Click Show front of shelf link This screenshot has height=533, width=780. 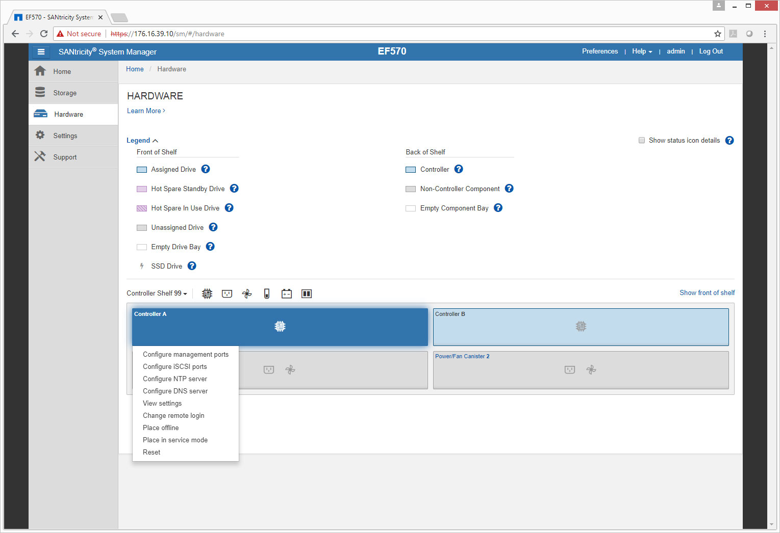[x=707, y=293]
